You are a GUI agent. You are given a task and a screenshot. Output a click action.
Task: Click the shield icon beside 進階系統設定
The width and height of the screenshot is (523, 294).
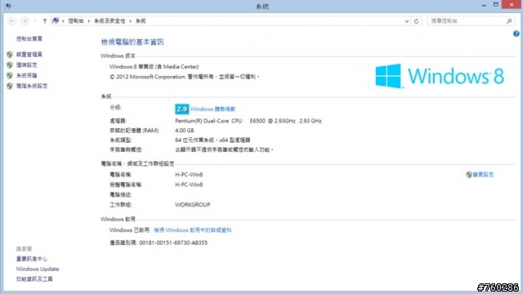pyautogui.click(x=10, y=86)
